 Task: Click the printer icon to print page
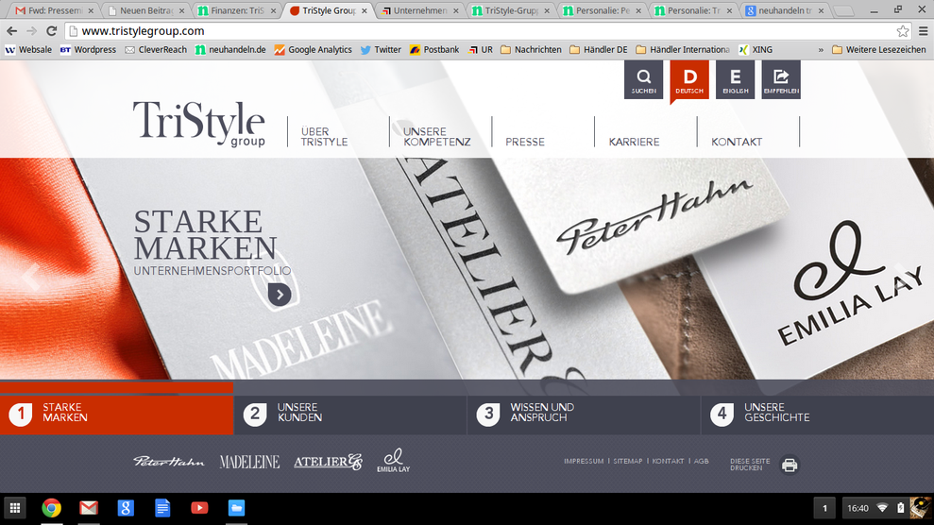790,465
